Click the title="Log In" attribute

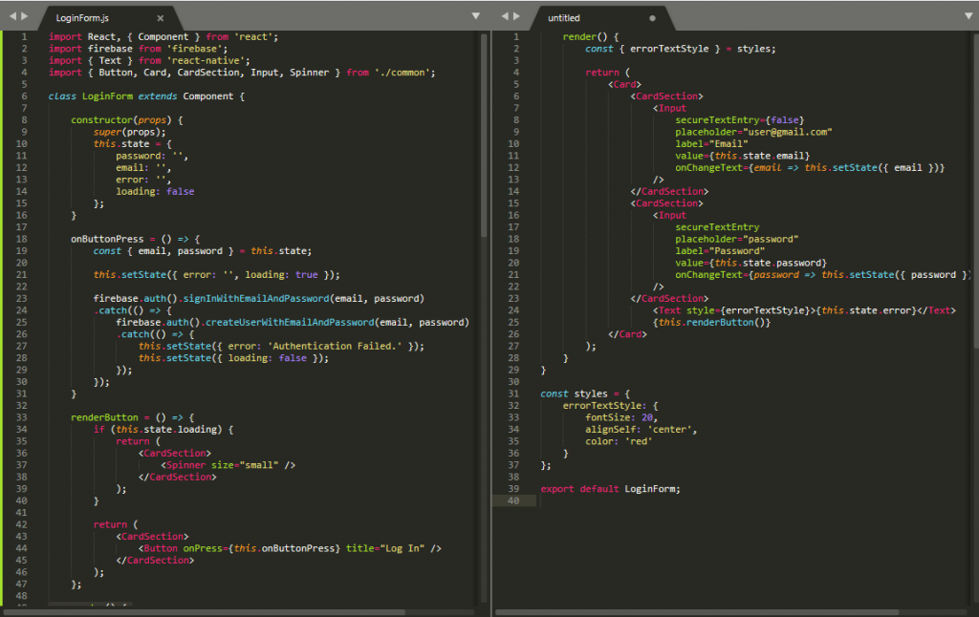pyautogui.click(x=385, y=549)
